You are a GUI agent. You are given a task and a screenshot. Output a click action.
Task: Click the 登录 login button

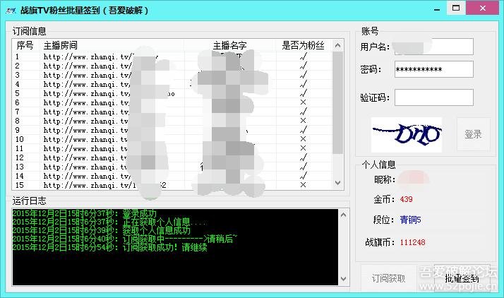474,134
